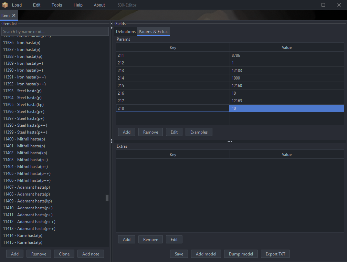
Task: Click the vertical splitter handle dots
Action: click(111, 141)
